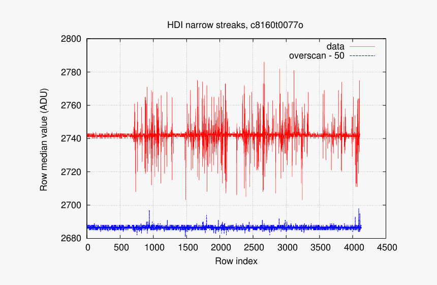The height and width of the screenshot is (285, 437).
Task: Click the y-axis tick label 2800
Action: point(71,39)
